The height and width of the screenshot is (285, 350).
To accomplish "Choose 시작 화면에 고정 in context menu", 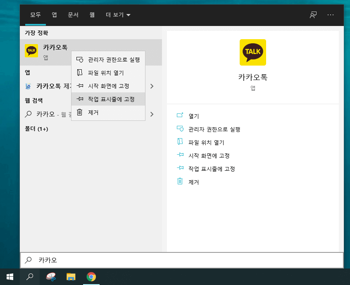I will pyautogui.click(x=108, y=86).
